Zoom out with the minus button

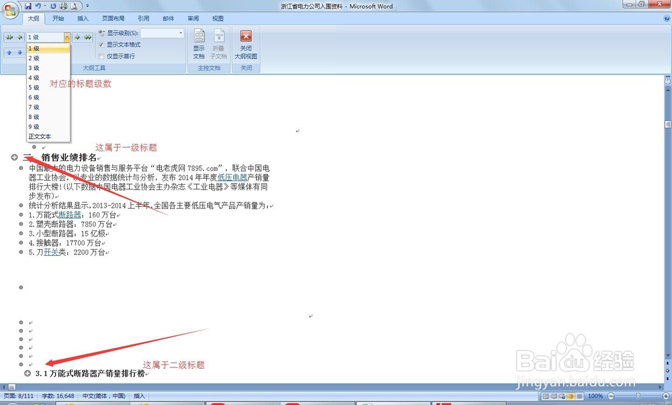(x=611, y=396)
